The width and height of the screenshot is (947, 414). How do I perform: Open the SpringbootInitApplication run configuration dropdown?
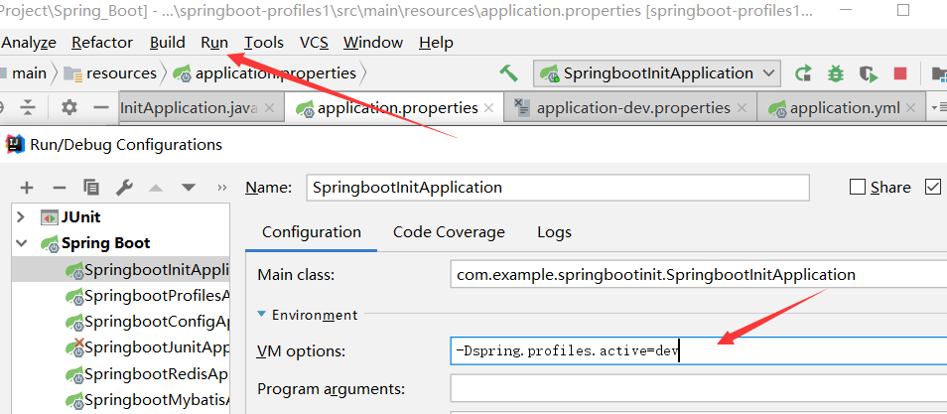click(x=657, y=73)
